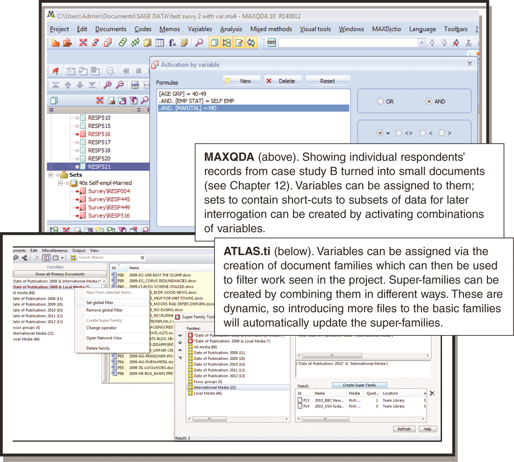
Task: Click the Help button in Super Family Tool
Action: 428,429
